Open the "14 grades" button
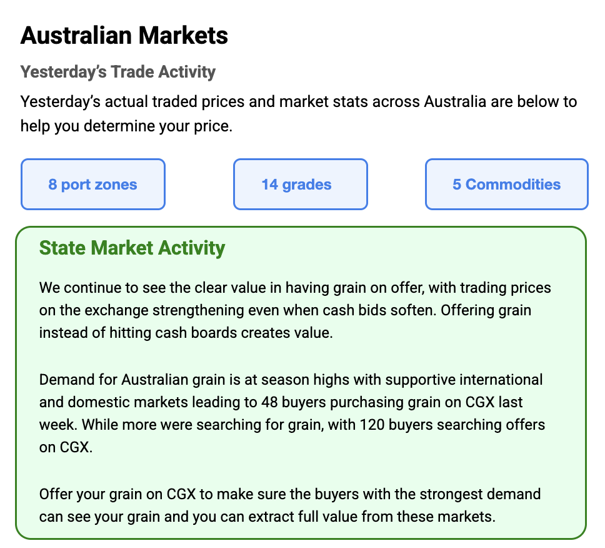The image size is (605, 548). click(x=296, y=185)
